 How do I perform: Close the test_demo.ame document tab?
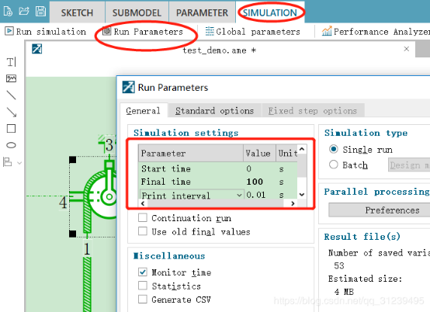(x=407, y=49)
